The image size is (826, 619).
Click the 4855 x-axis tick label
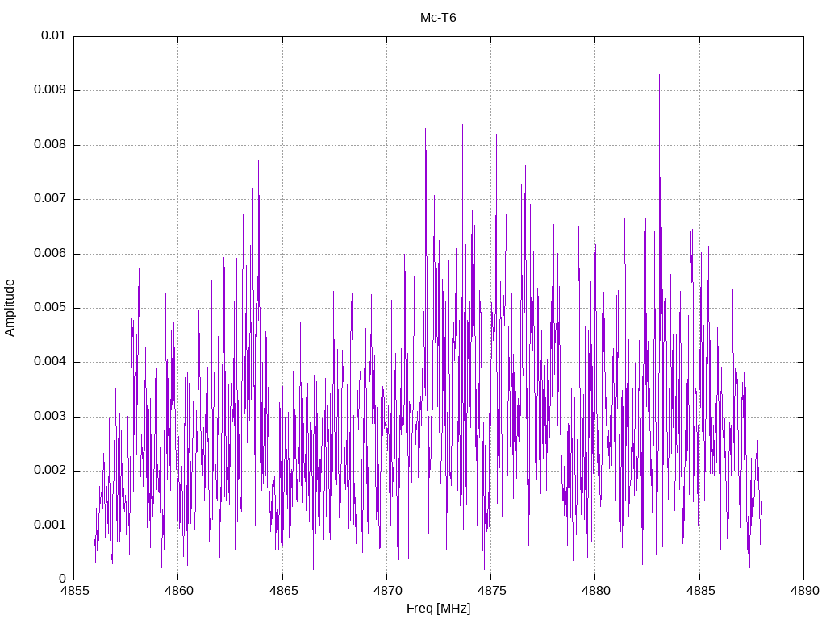coord(73,591)
